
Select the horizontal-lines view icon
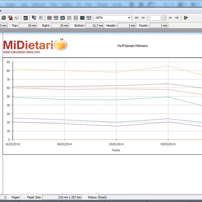point(49,18)
